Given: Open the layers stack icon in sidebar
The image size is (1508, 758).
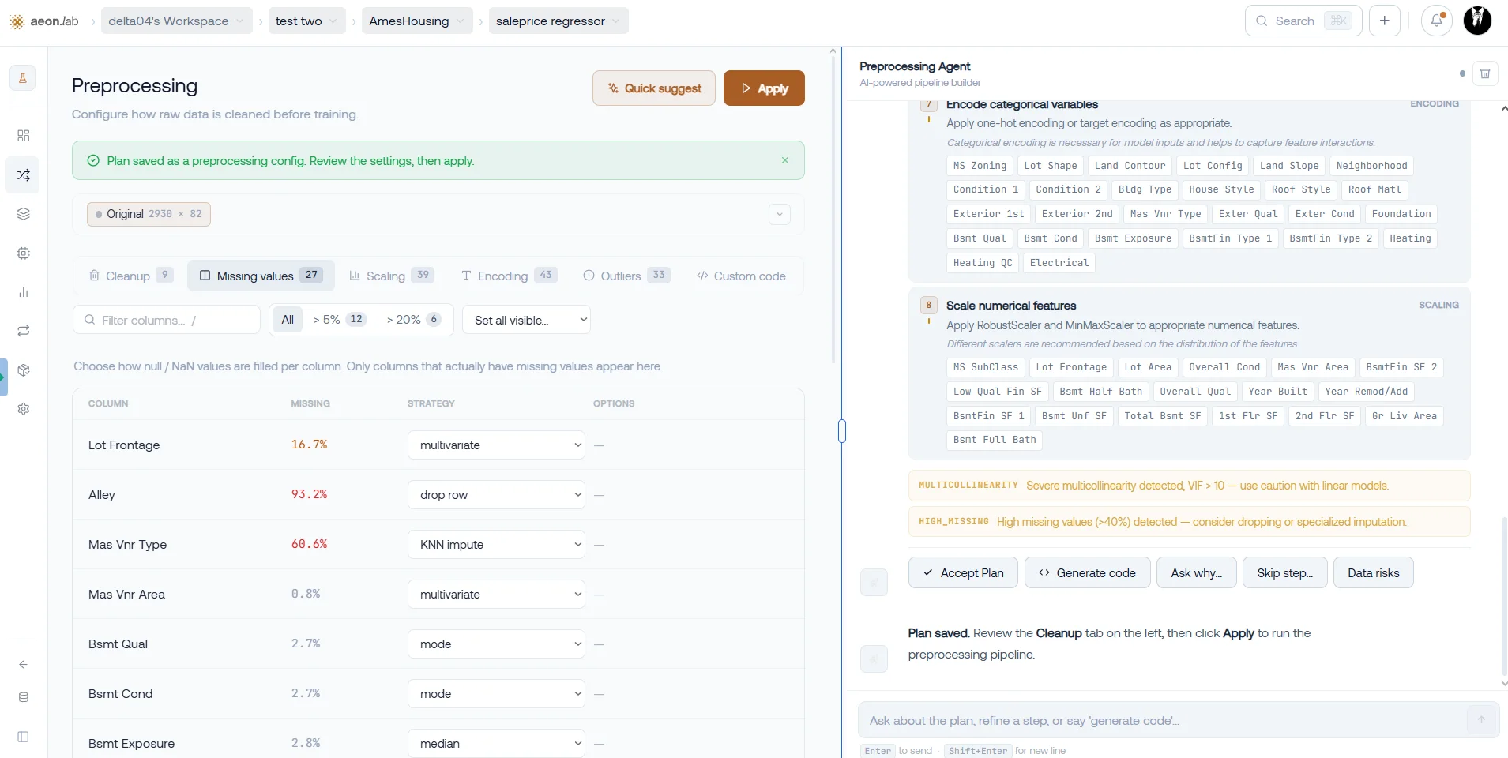Looking at the screenshot, I should (24, 214).
